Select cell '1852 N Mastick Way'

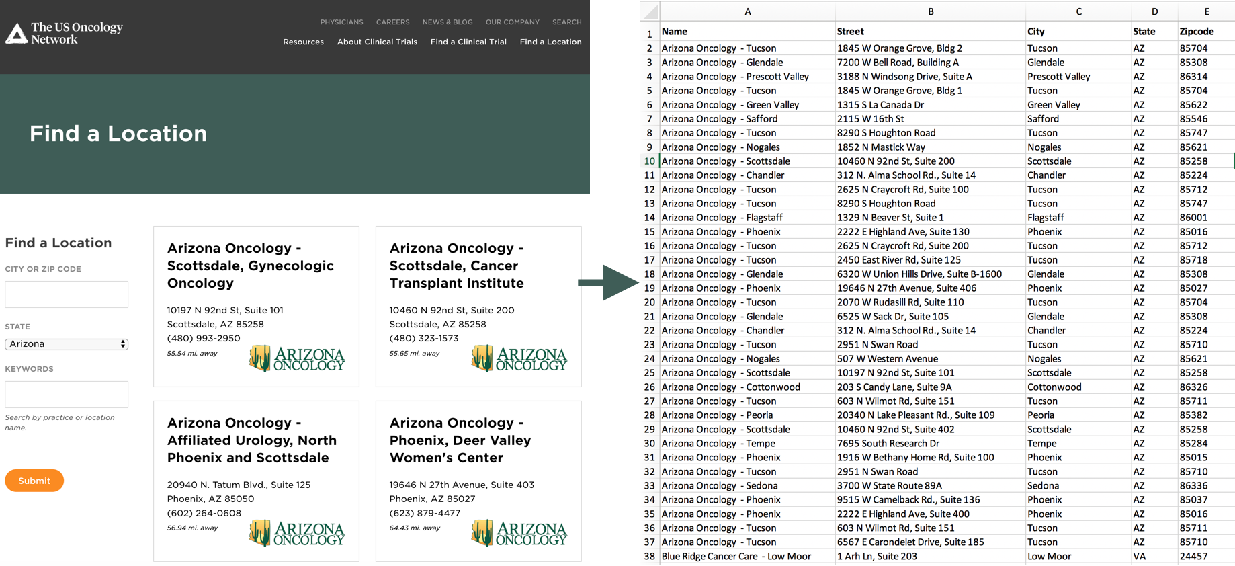click(x=931, y=147)
